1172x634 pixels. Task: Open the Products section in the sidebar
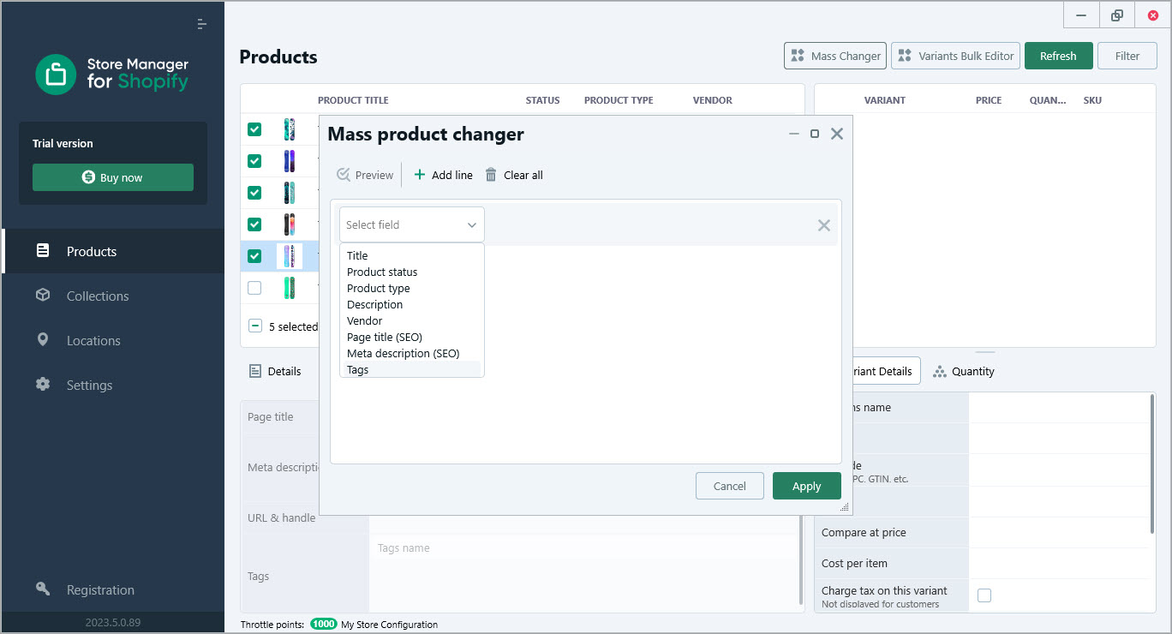pos(113,251)
